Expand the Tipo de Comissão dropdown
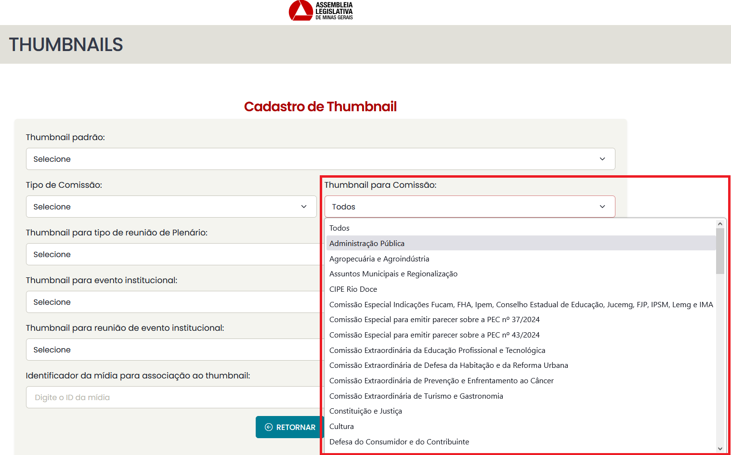The width and height of the screenshot is (731, 455). point(171,207)
